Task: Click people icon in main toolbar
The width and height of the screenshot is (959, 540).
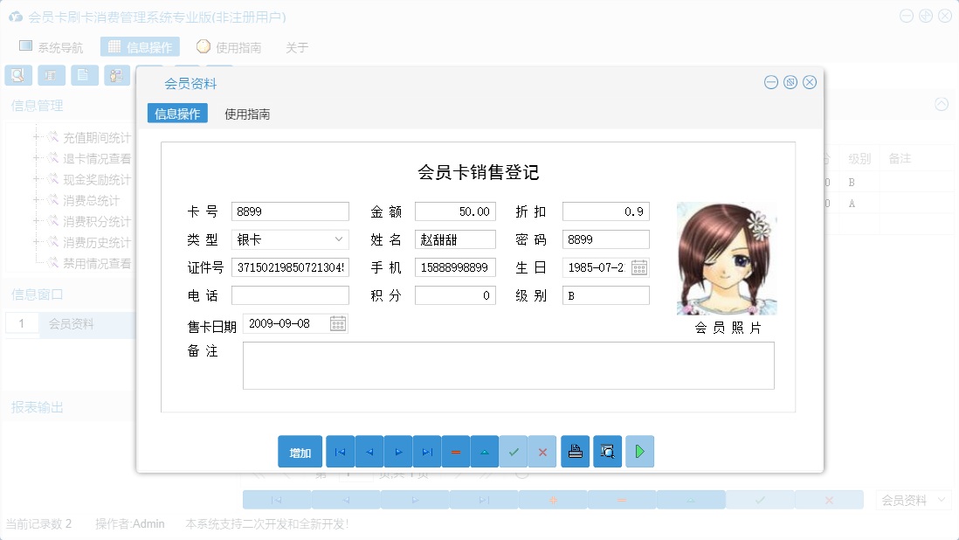Action: 117,76
